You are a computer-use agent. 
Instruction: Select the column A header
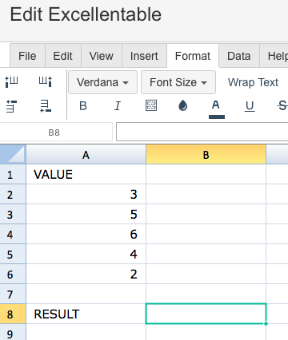point(86,154)
